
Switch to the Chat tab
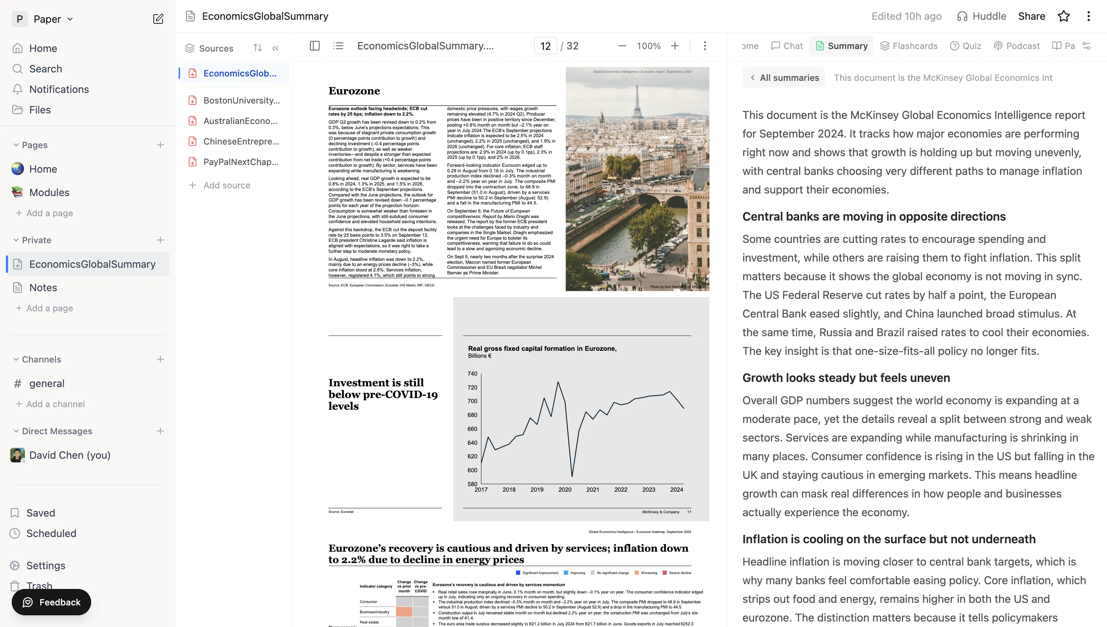(x=787, y=46)
